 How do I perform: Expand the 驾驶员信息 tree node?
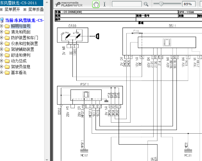click(1, 67)
